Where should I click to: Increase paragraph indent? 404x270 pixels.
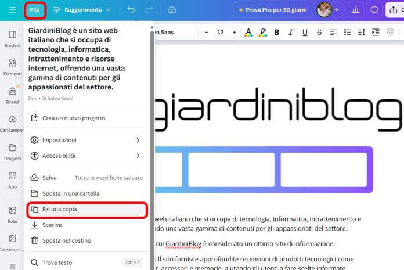click(376, 32)
